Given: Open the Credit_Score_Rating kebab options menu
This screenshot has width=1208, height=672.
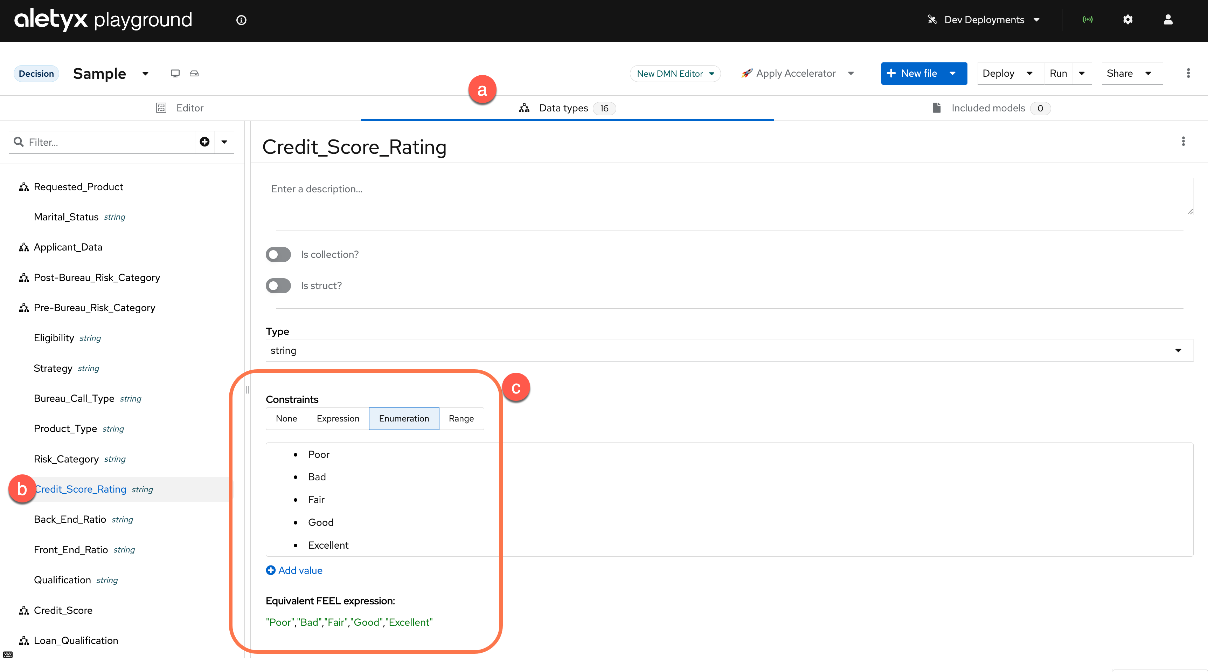Looking at the screenshot, I should [1183, 141].
